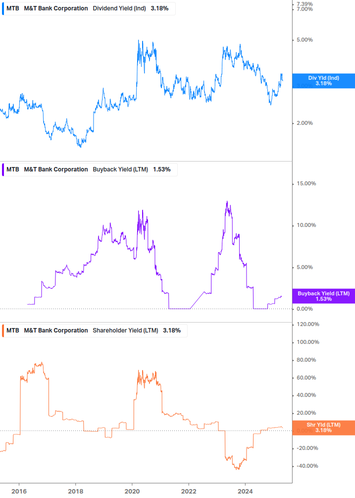Click the 2022 label on the time axis
This screenshot has height=498, width=355.
pos(189,492)
